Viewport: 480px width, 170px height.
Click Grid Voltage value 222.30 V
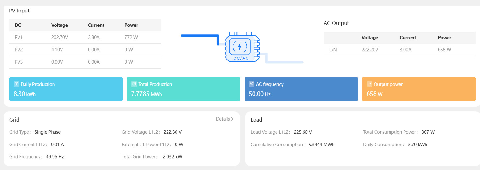[173, 132]
